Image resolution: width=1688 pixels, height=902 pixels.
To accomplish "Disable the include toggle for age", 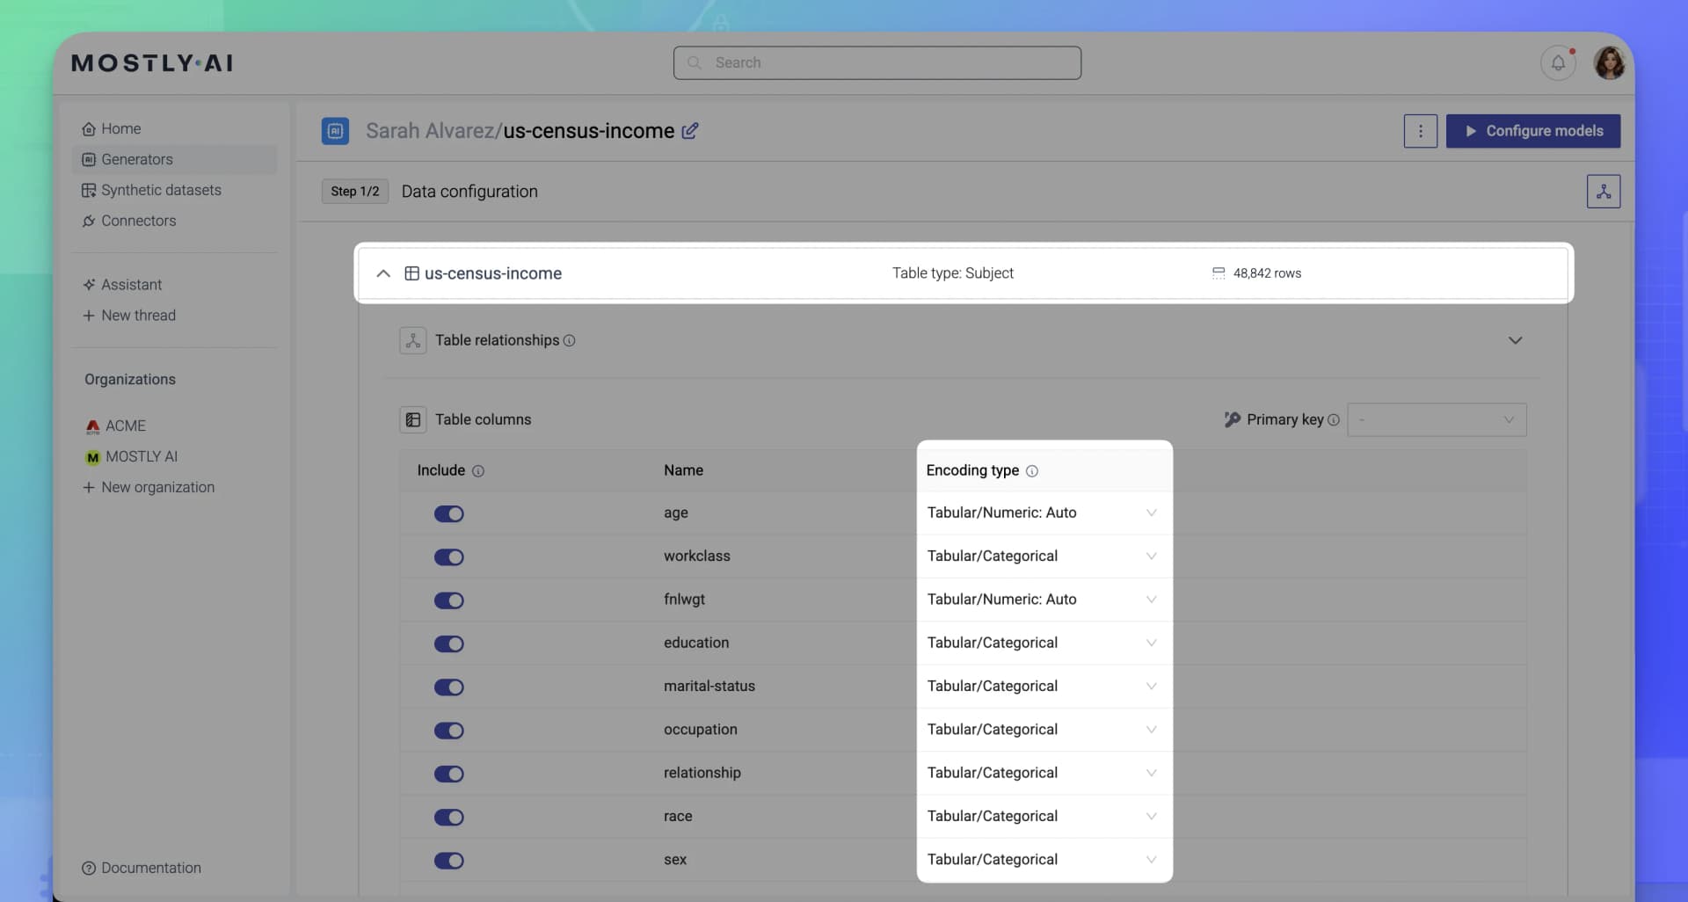I will point(449,513).
